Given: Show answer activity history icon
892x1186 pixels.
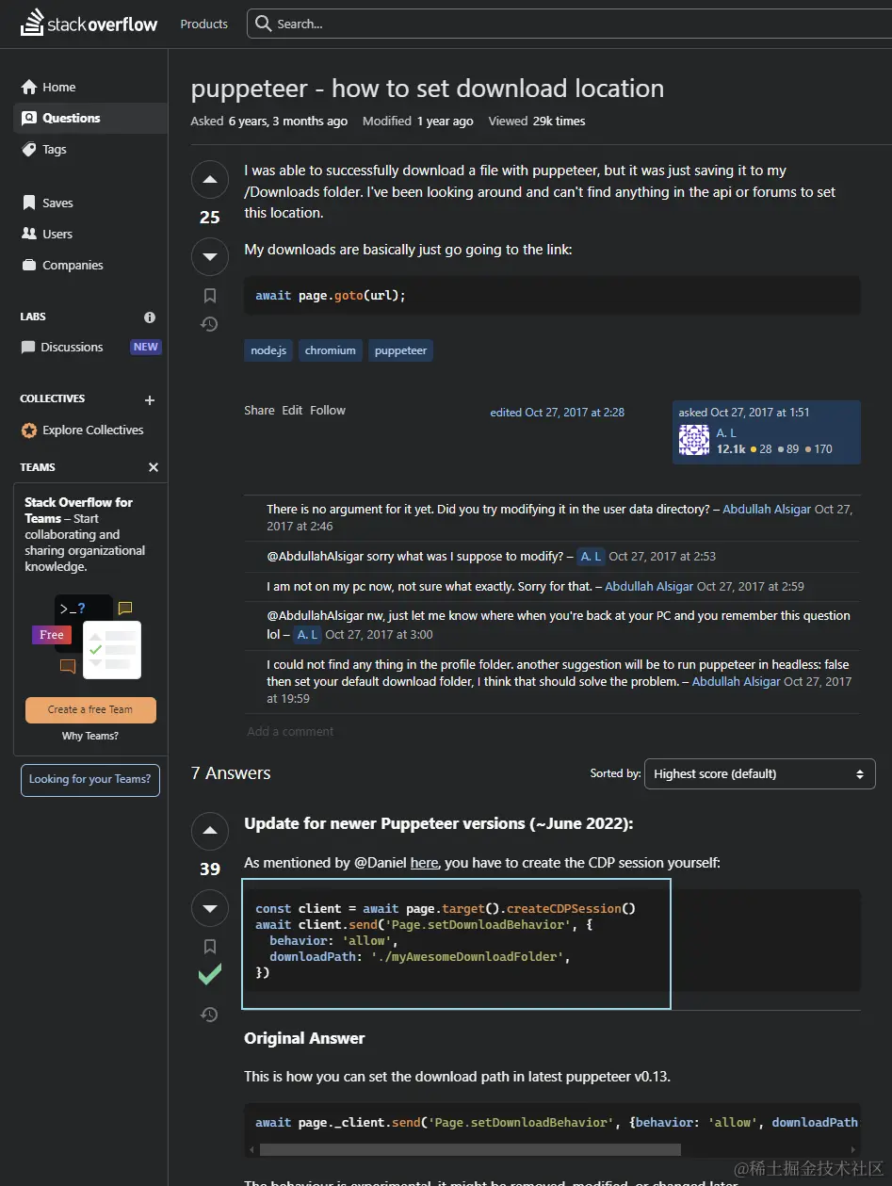Looking at the screenshot, I should [x=209, y=1015].
